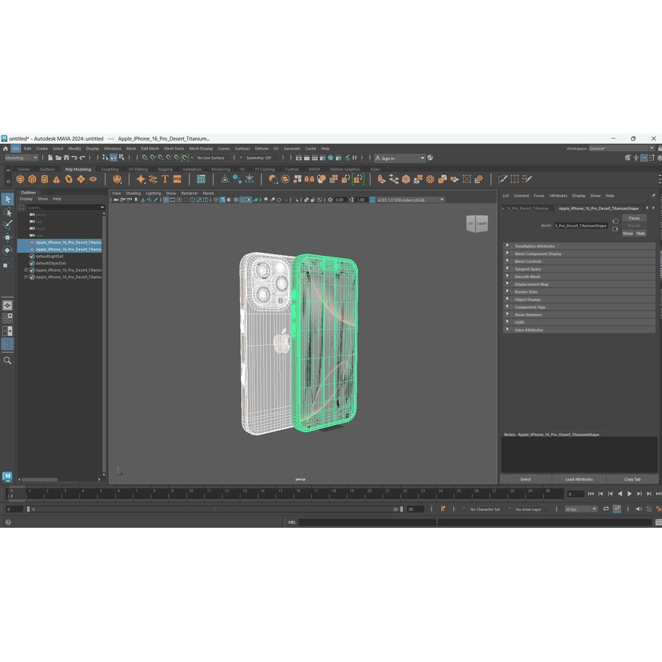662x662 pixels.
Task: Click the Sweep Mesh shelf icon
Action: point(153,179)
